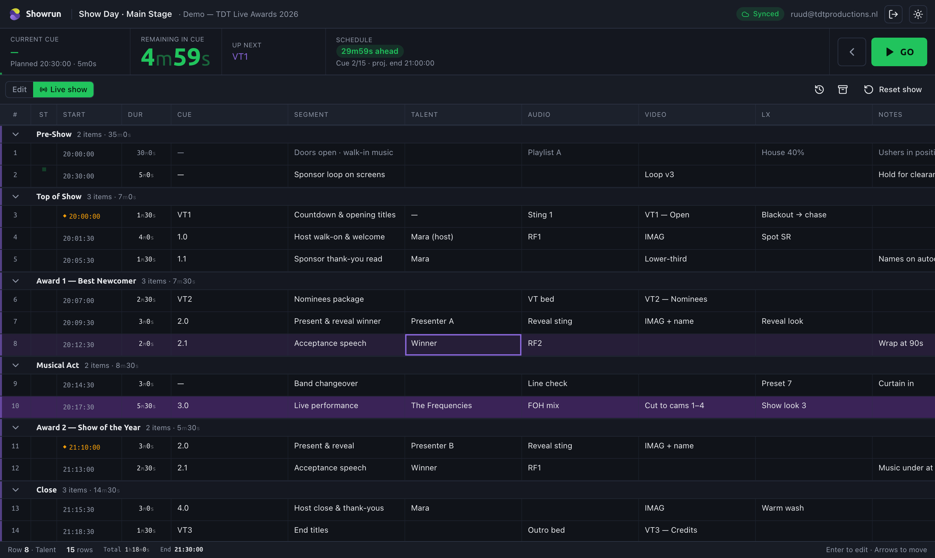Select the 'Curtain in' notes cell
Screen dimensions: 935x558
(x=904, y=385)
